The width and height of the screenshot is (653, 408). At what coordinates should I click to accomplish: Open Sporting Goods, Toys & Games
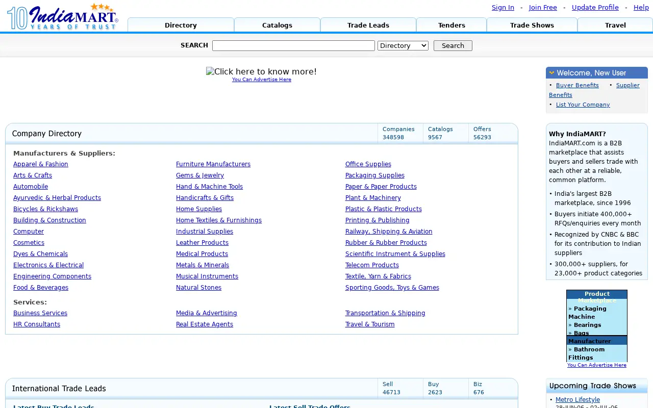click(392, 288)
